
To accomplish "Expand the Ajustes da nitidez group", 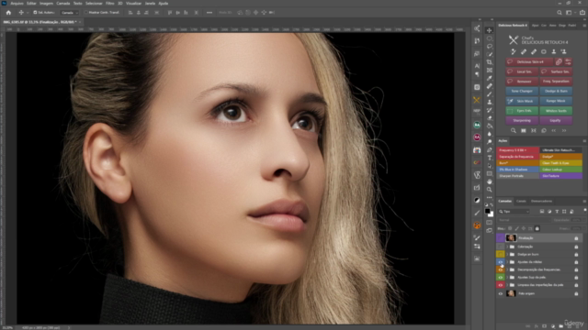I will pyautogui.click(x=507, y=262).
